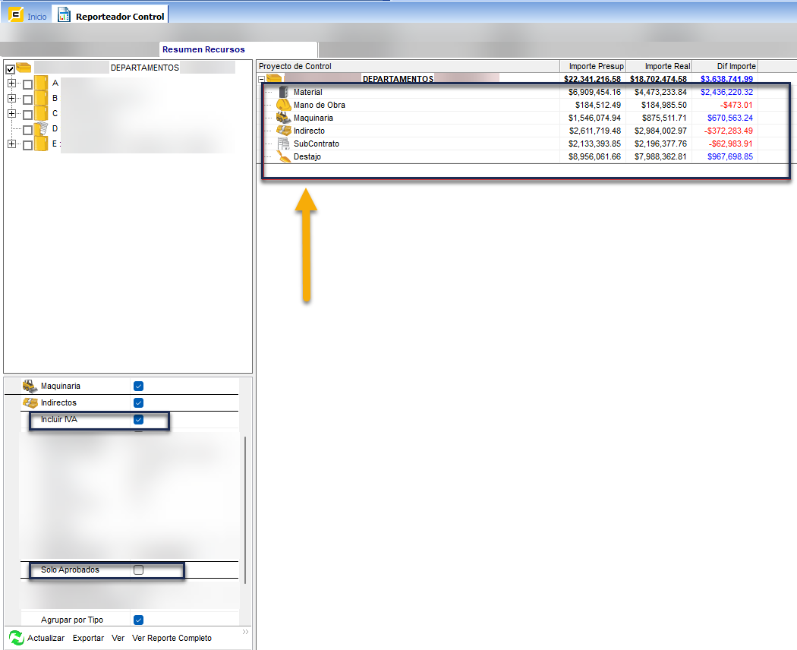
Task: Click the Mano de Obra helmet icon
Action: 283,105
